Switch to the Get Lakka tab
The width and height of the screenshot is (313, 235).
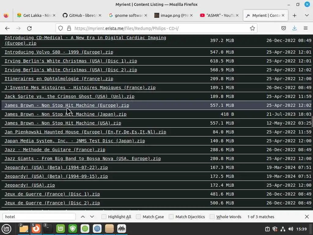coord(36,15)
